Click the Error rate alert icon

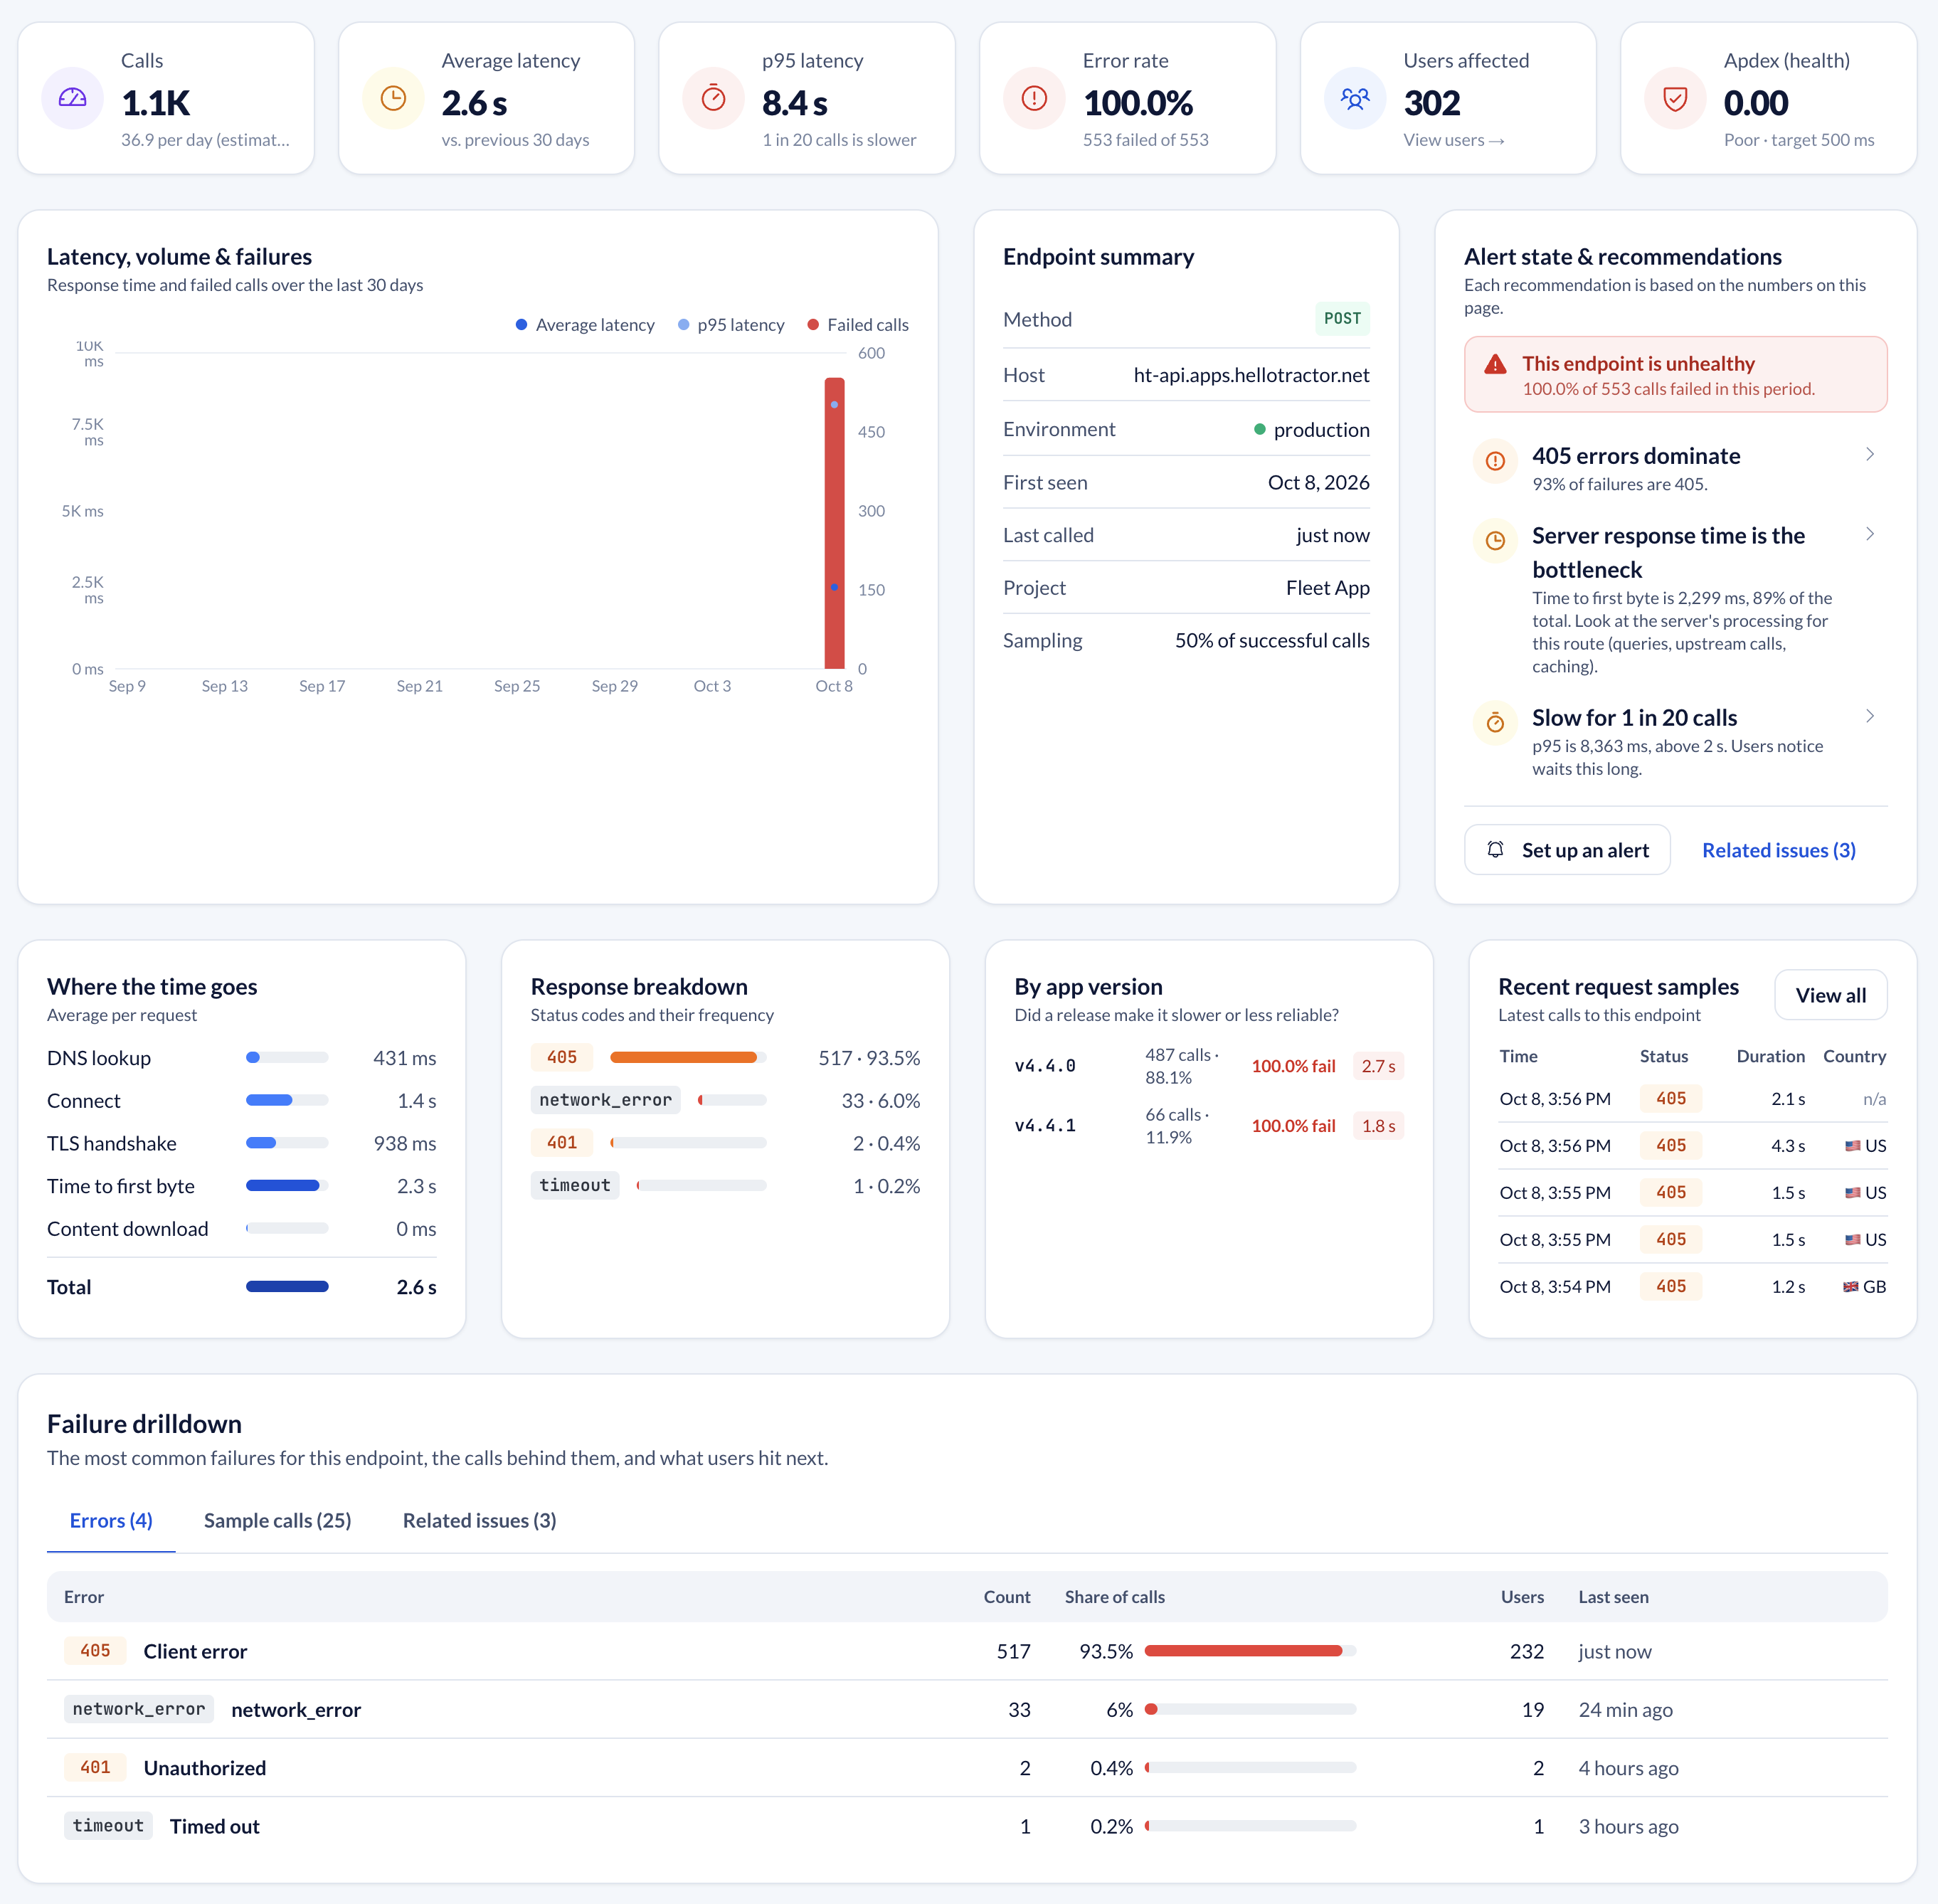[1034, 98]
